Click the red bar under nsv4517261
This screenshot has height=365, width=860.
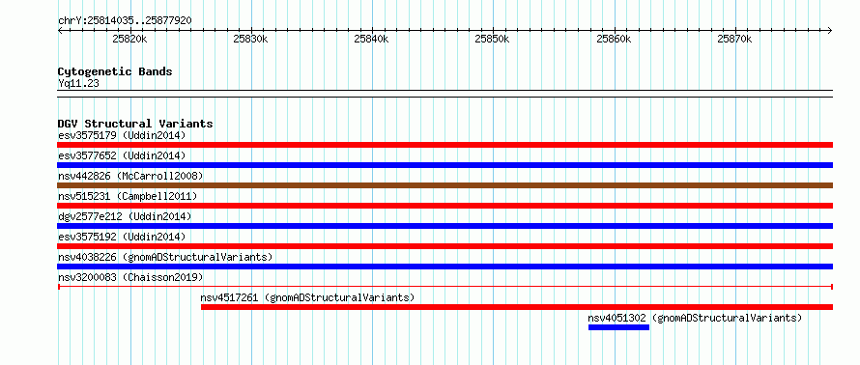(517, 307)
